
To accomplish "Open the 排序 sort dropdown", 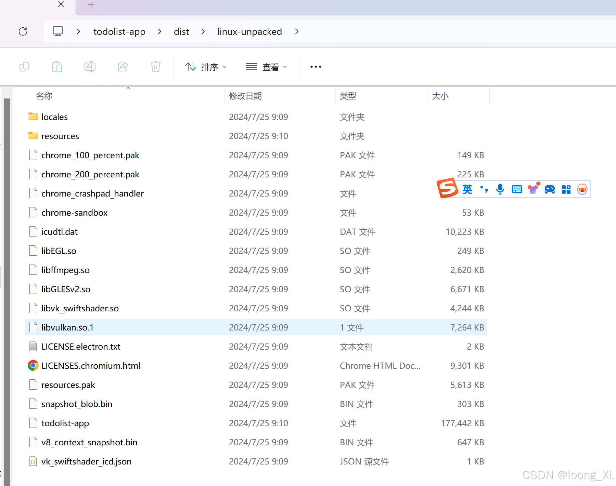I will click(x=206, y=67).
